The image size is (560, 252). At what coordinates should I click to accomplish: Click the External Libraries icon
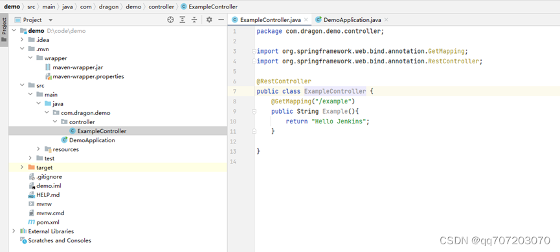point(23,231)
